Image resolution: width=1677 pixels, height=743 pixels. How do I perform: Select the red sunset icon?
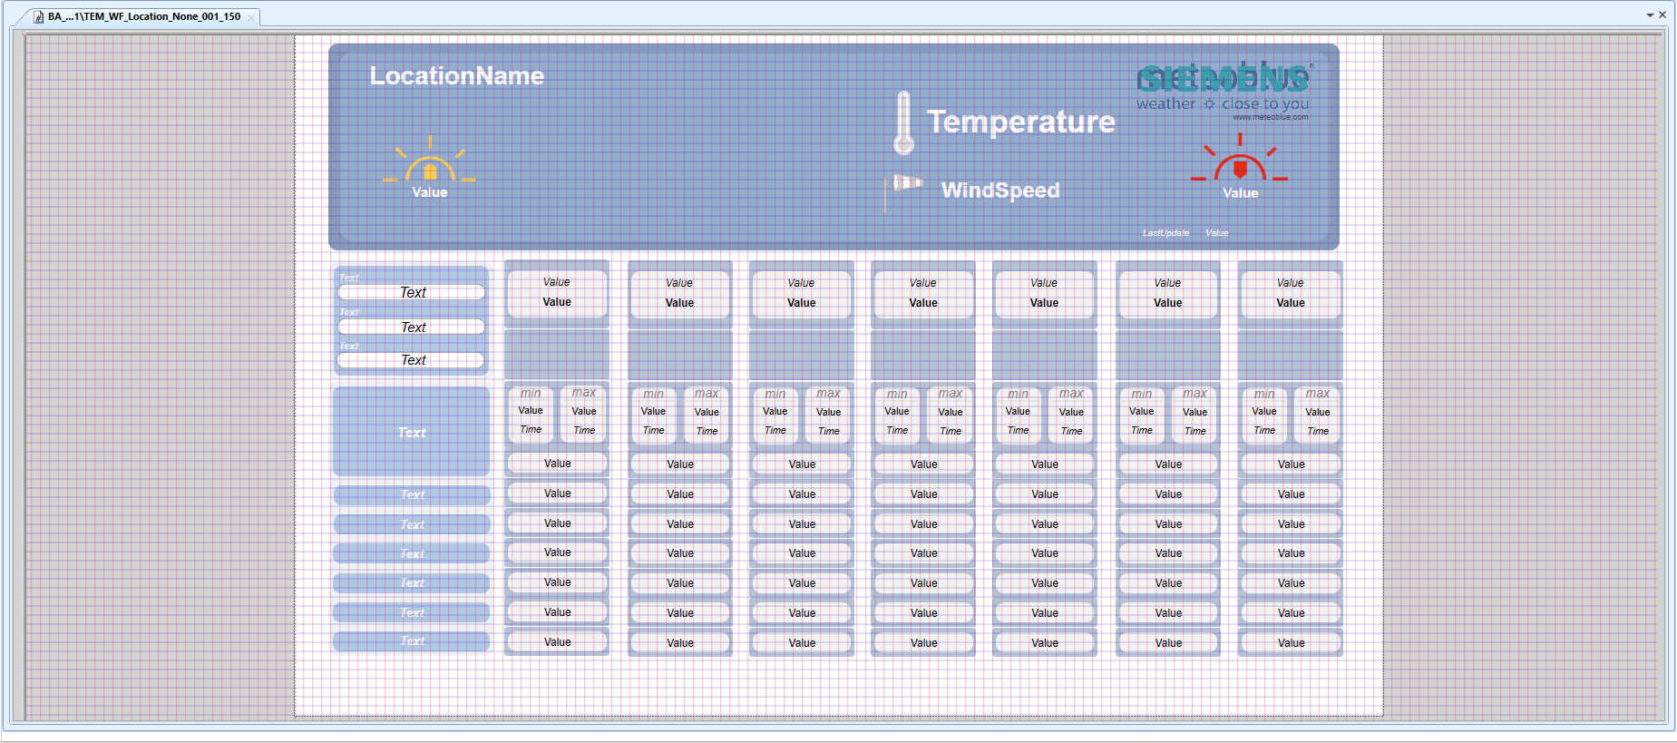(x=1239, y=161)
